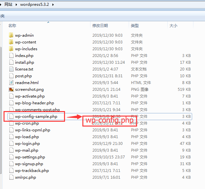Select the wp-signup.php file name

[x=29, y=164]
